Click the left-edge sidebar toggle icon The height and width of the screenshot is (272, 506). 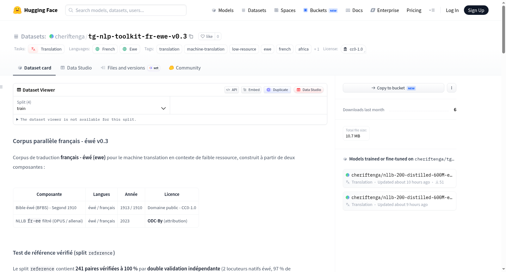2,87
